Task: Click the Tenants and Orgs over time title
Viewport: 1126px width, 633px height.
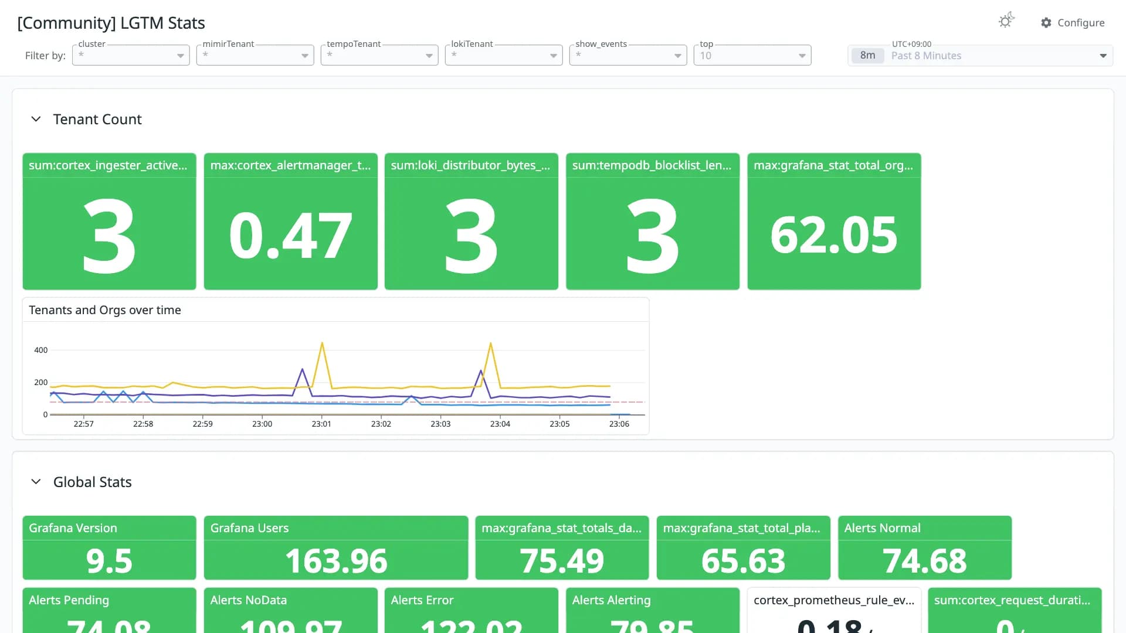Action: tap(105, 310)
